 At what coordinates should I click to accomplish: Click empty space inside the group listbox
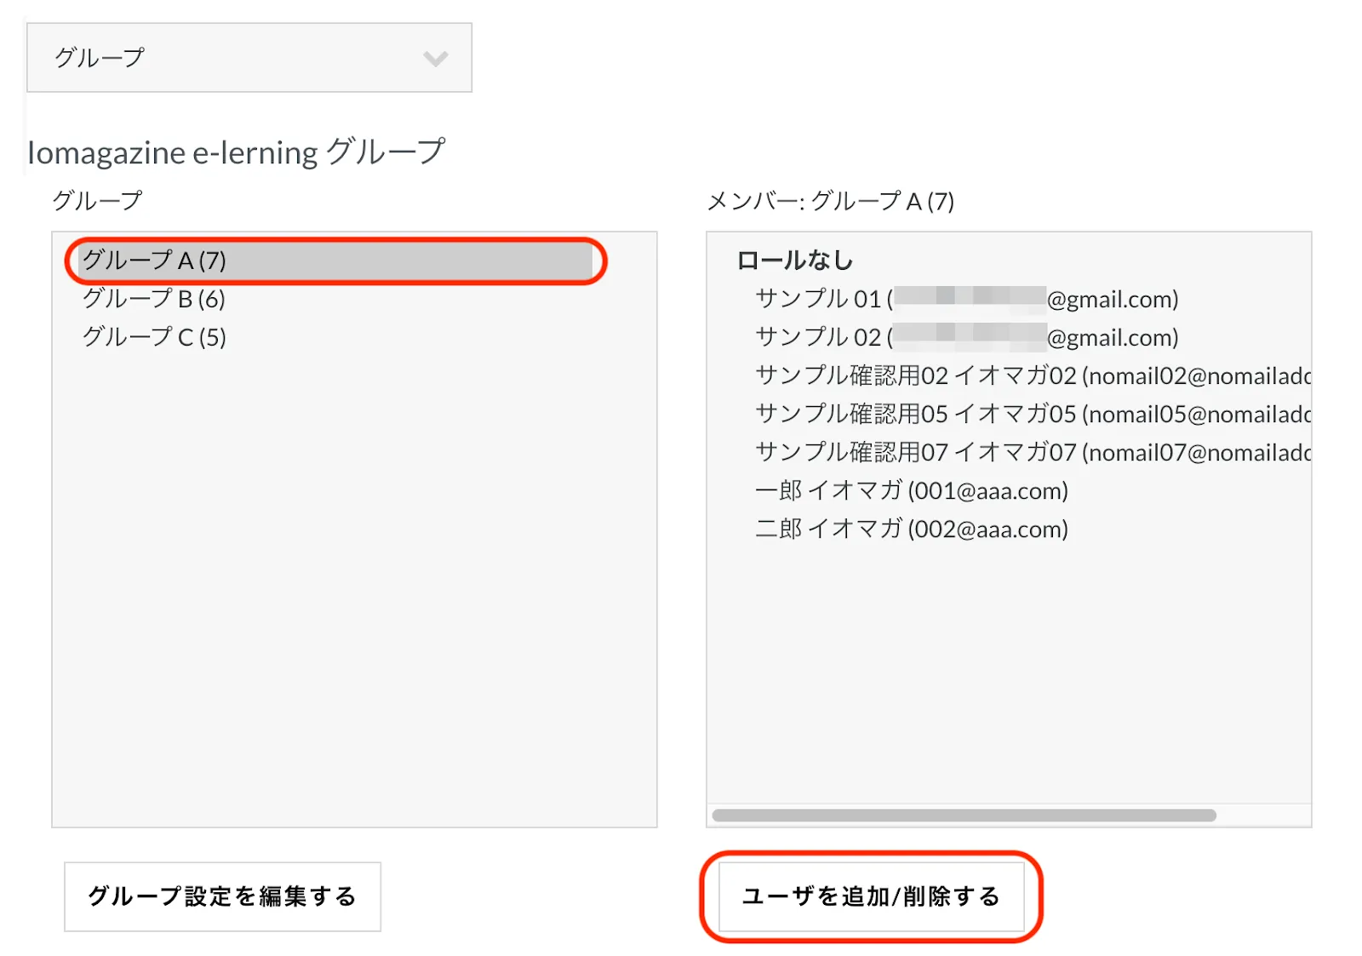pyautogui.click(x=353, y=596)
